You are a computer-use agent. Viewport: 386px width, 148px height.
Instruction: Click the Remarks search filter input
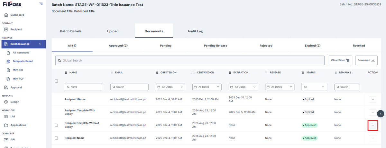click(x=347, y=87)
